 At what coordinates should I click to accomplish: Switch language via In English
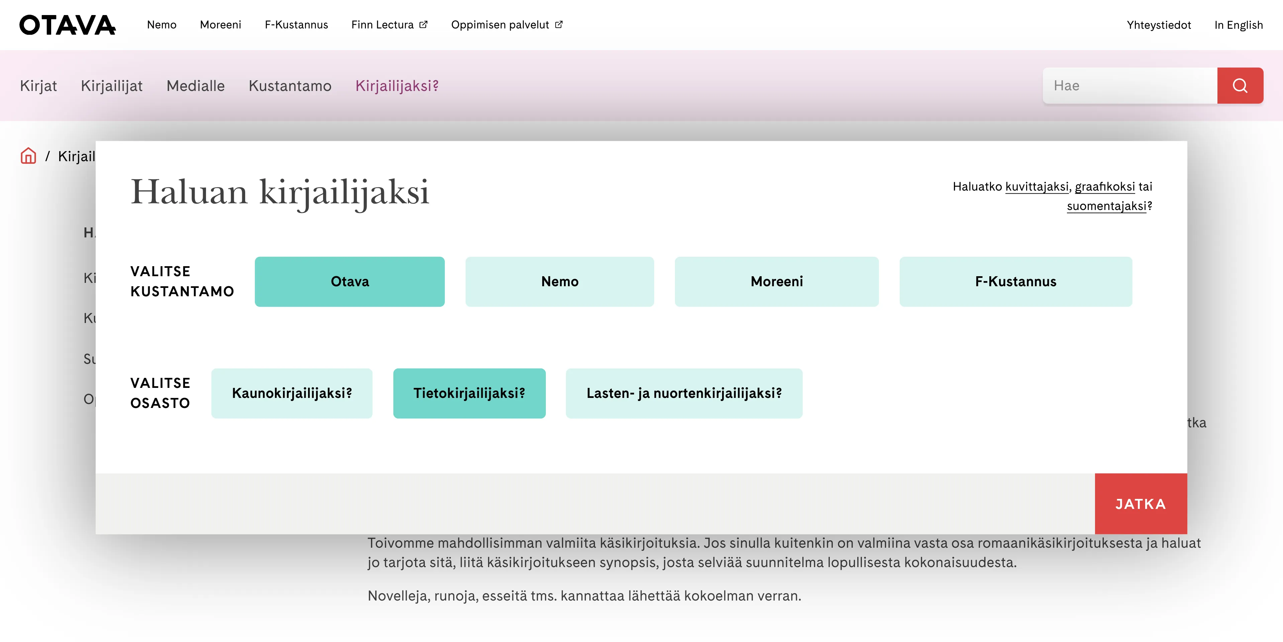(1238, 25)
